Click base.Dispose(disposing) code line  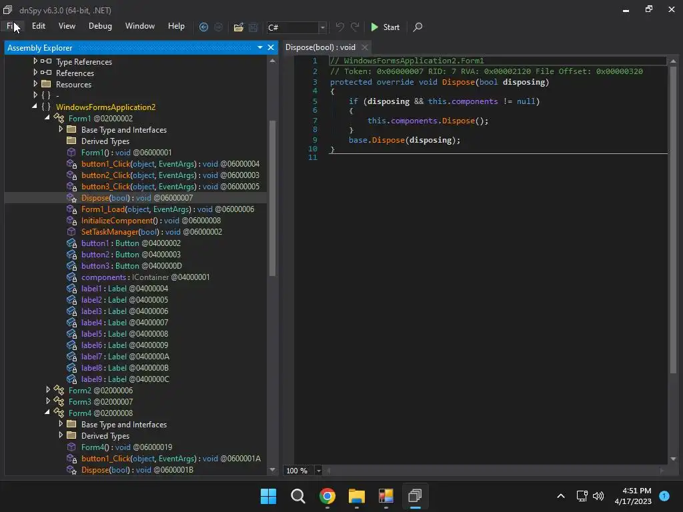[404, 140]
